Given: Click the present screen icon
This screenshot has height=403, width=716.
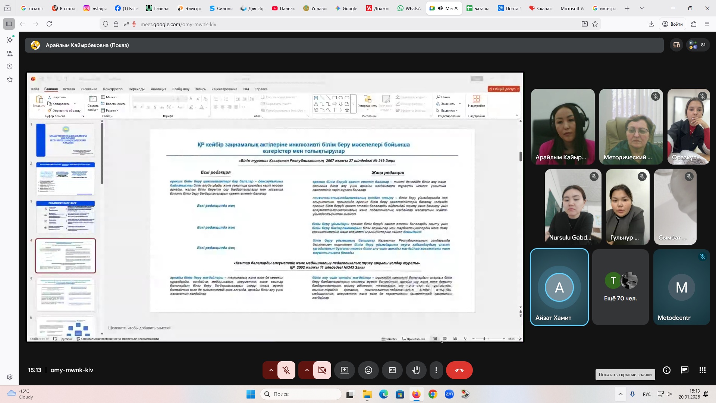Looking at the screenshot, I should (x=345, y=370).
